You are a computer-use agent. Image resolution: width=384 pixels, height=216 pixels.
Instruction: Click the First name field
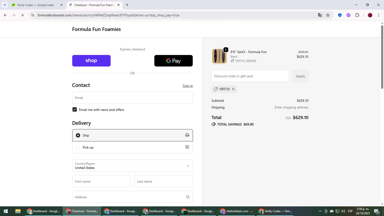(101, 181)
